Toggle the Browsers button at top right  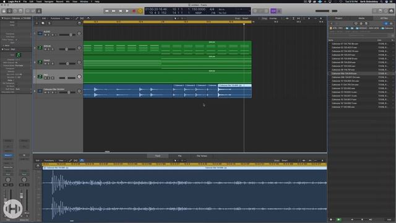pyautogui.click(x=392, y=11)
